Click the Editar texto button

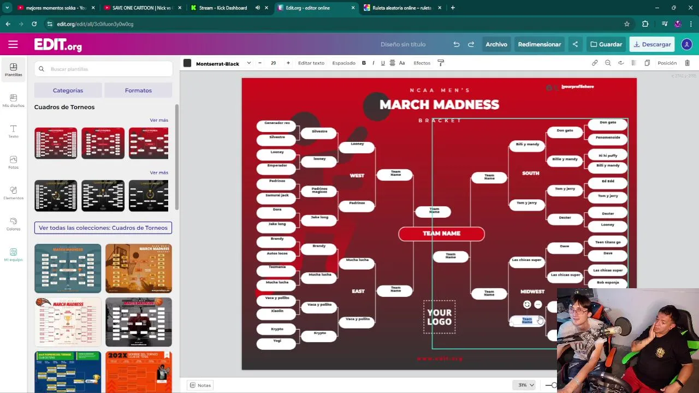pyautogui.click(x=311, y=63)
